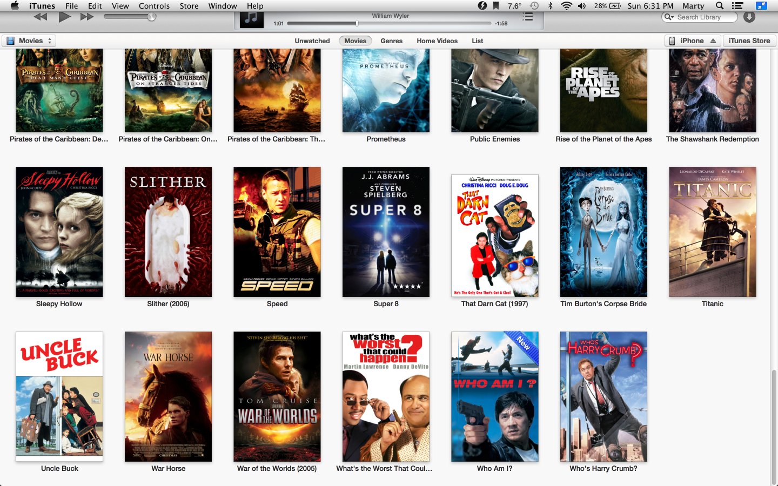
Task: Select Rise of the Planet of the Apes poster
Action: [x=603, y=90]
